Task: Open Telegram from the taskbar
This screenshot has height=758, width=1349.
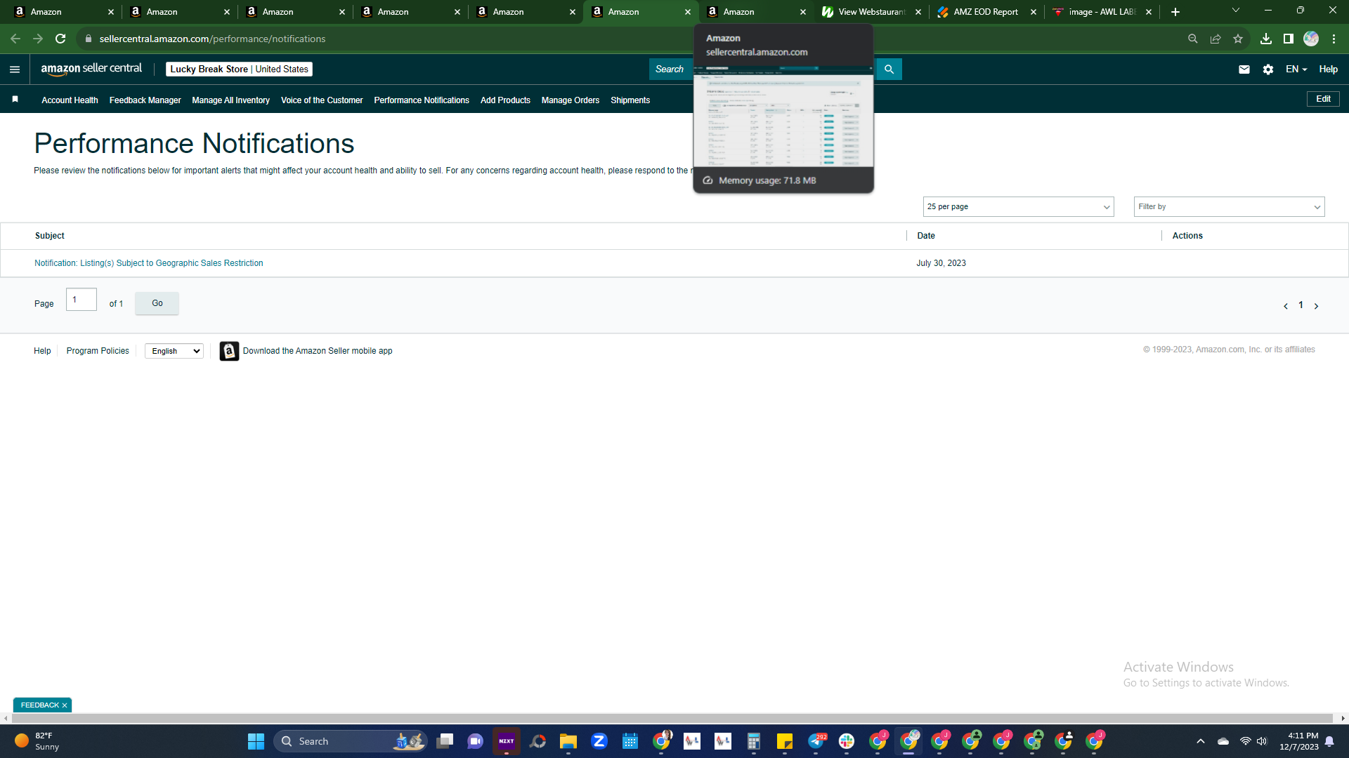Action: [x=816, y=741]
